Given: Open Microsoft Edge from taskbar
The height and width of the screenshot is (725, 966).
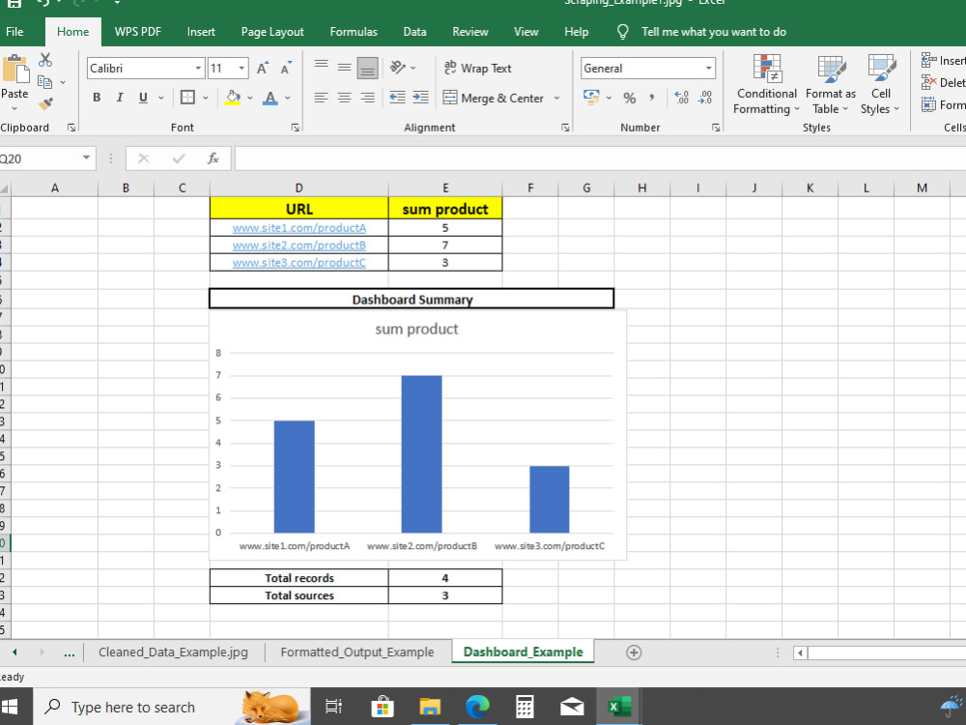Looking at the screenshot, I should (x=477, y=707).
